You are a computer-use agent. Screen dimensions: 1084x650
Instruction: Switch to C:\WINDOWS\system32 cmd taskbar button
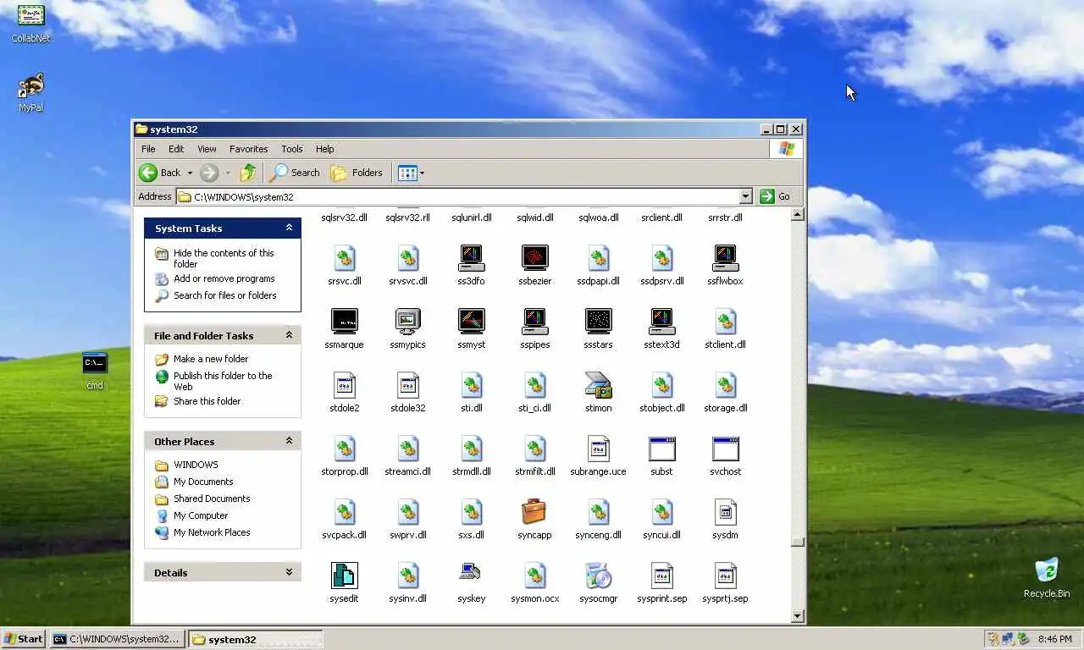coord(117,639)
